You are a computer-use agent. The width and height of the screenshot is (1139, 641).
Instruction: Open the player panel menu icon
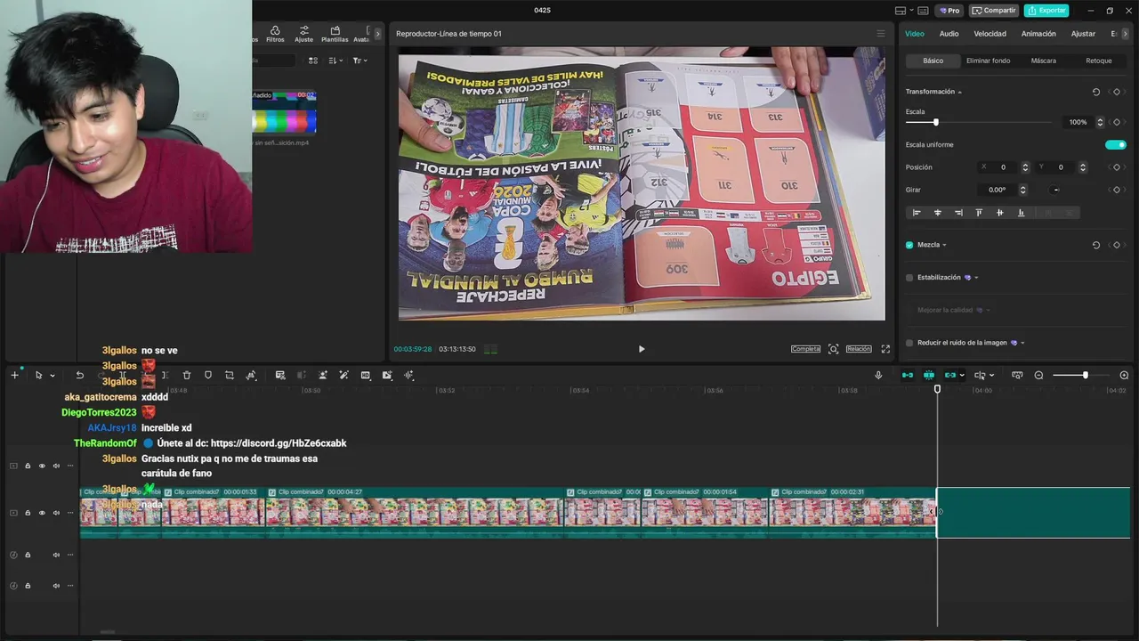click(x=881, y=34)
